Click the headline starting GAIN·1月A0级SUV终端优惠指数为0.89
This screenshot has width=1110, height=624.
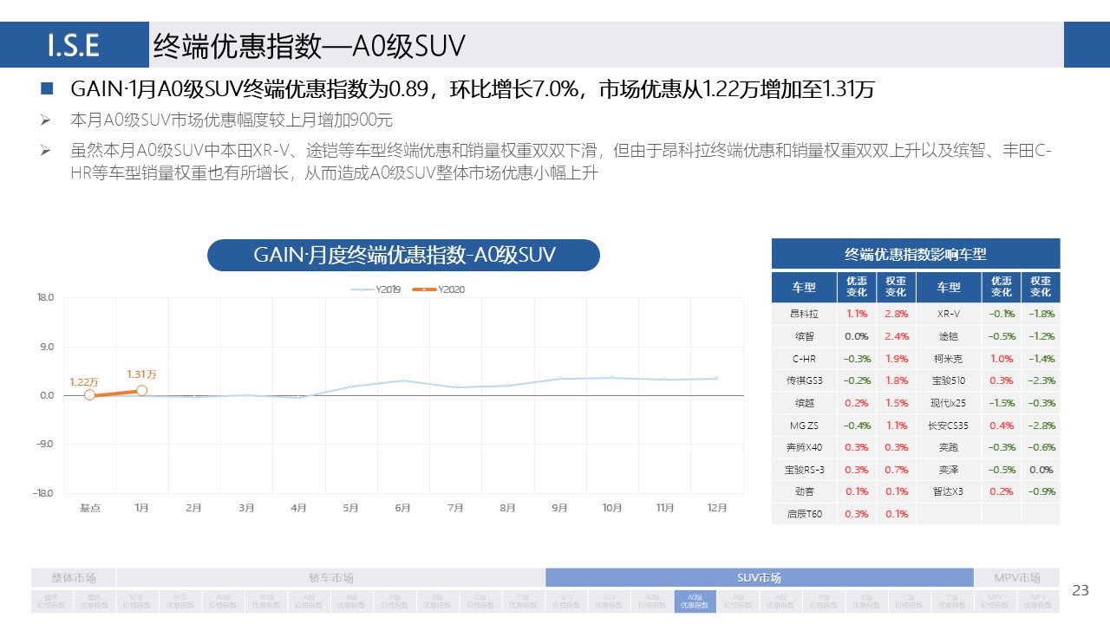click(473, 88)
